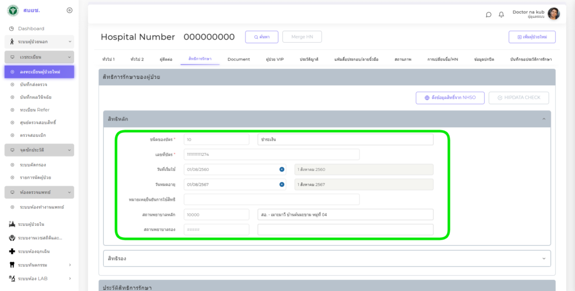Screen dimensions: 575x291
Task: Click the sidebar collapse circle icon
Action: tap(69, 10)
